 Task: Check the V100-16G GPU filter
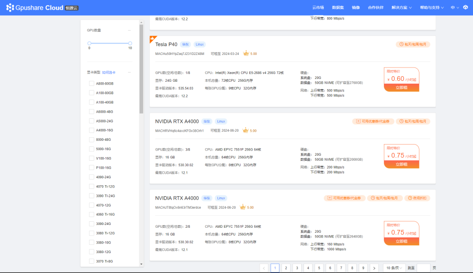click(91, 158)
